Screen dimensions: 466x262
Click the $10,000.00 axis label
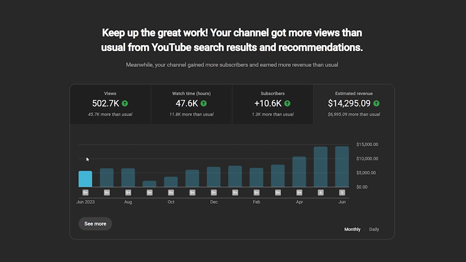click(x=367, y=159)
